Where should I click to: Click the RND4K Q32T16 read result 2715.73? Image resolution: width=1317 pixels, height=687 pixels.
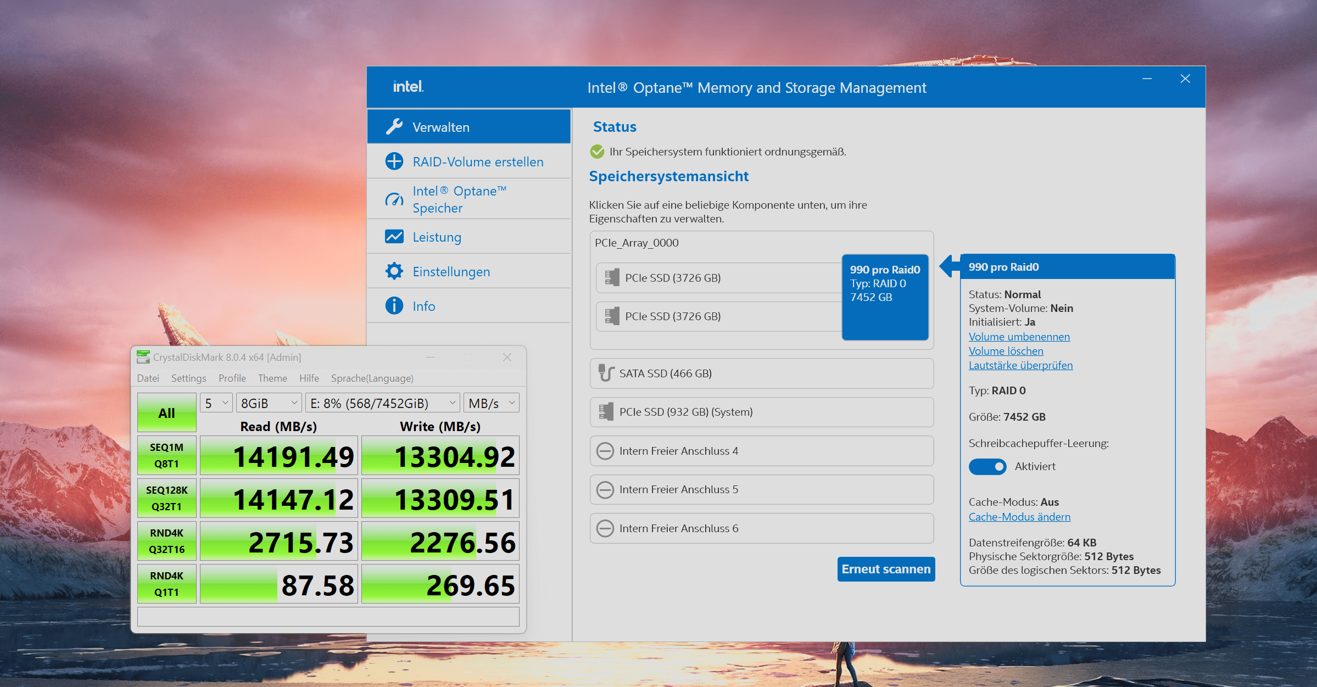click(279, 541)
